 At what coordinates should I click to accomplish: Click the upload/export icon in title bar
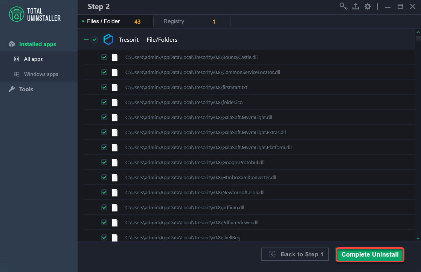(355, 6)
